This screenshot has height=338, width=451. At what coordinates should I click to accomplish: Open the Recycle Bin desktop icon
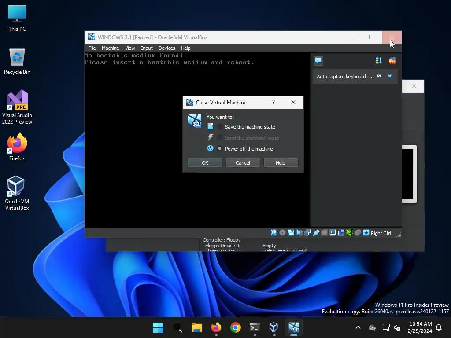[17, 61]
